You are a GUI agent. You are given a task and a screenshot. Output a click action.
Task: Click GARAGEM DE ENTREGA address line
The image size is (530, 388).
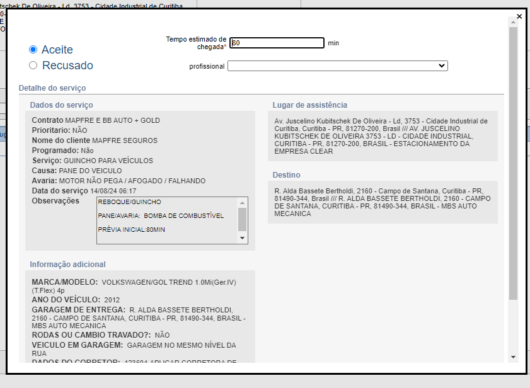139,317
